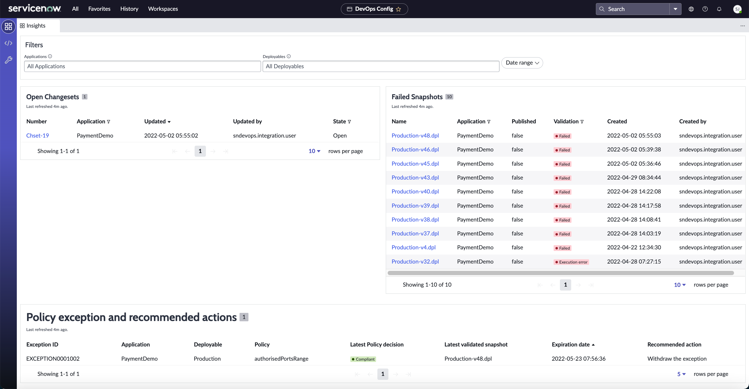Filter the Failed Snapshots Validation column
Image resolution: width=749 pixels, height=389 pixels.
[x=582, y=122]
